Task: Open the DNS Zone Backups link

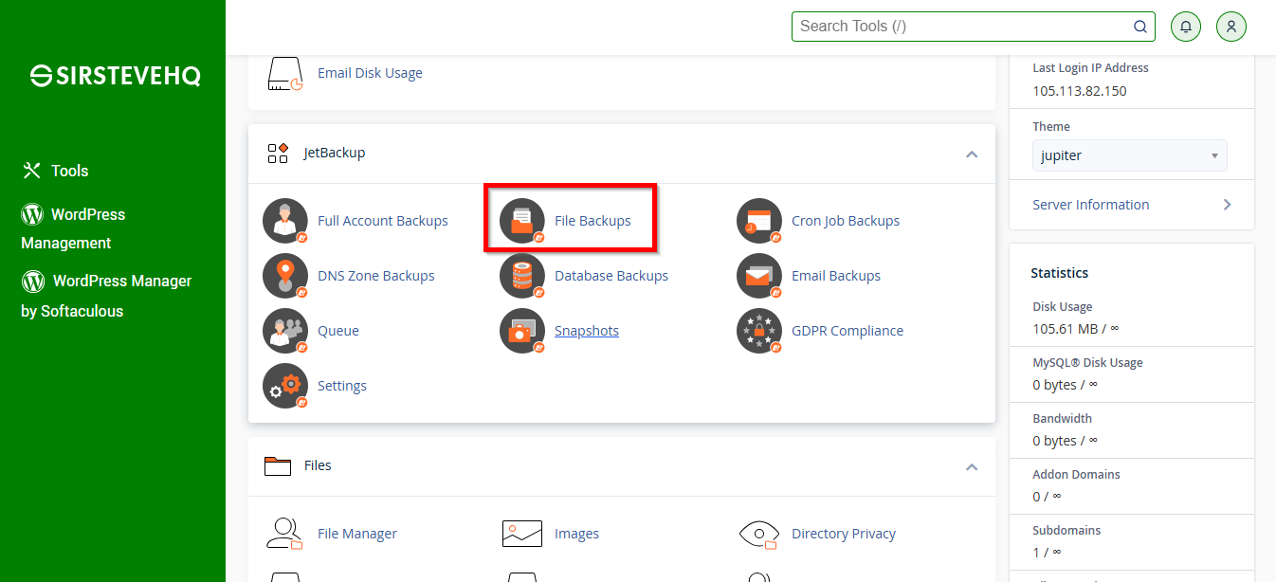Action: click(x=376, y=276)
